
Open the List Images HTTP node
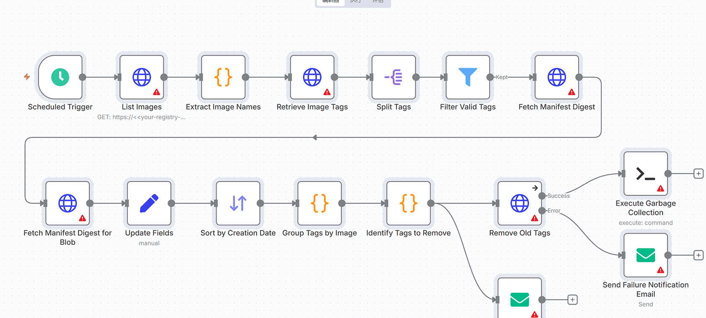click(142, 77)
